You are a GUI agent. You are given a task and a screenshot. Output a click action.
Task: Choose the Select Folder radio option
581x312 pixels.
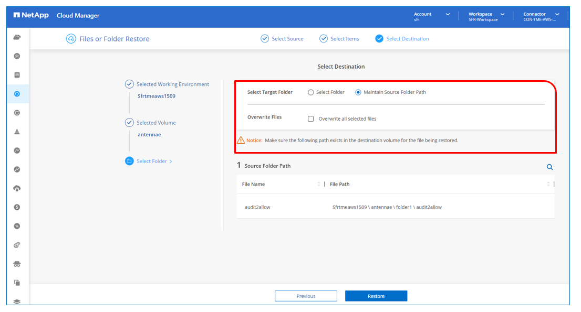pos(311,92)
